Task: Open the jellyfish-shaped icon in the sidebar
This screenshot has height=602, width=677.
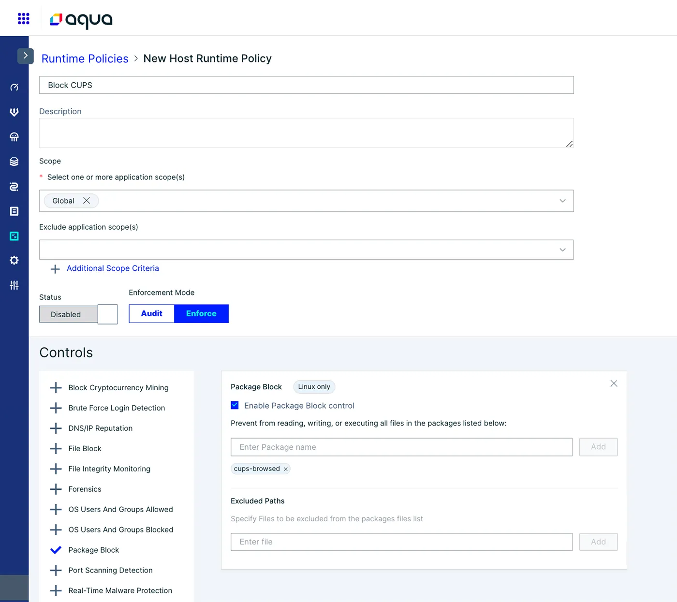Action: 14,137
